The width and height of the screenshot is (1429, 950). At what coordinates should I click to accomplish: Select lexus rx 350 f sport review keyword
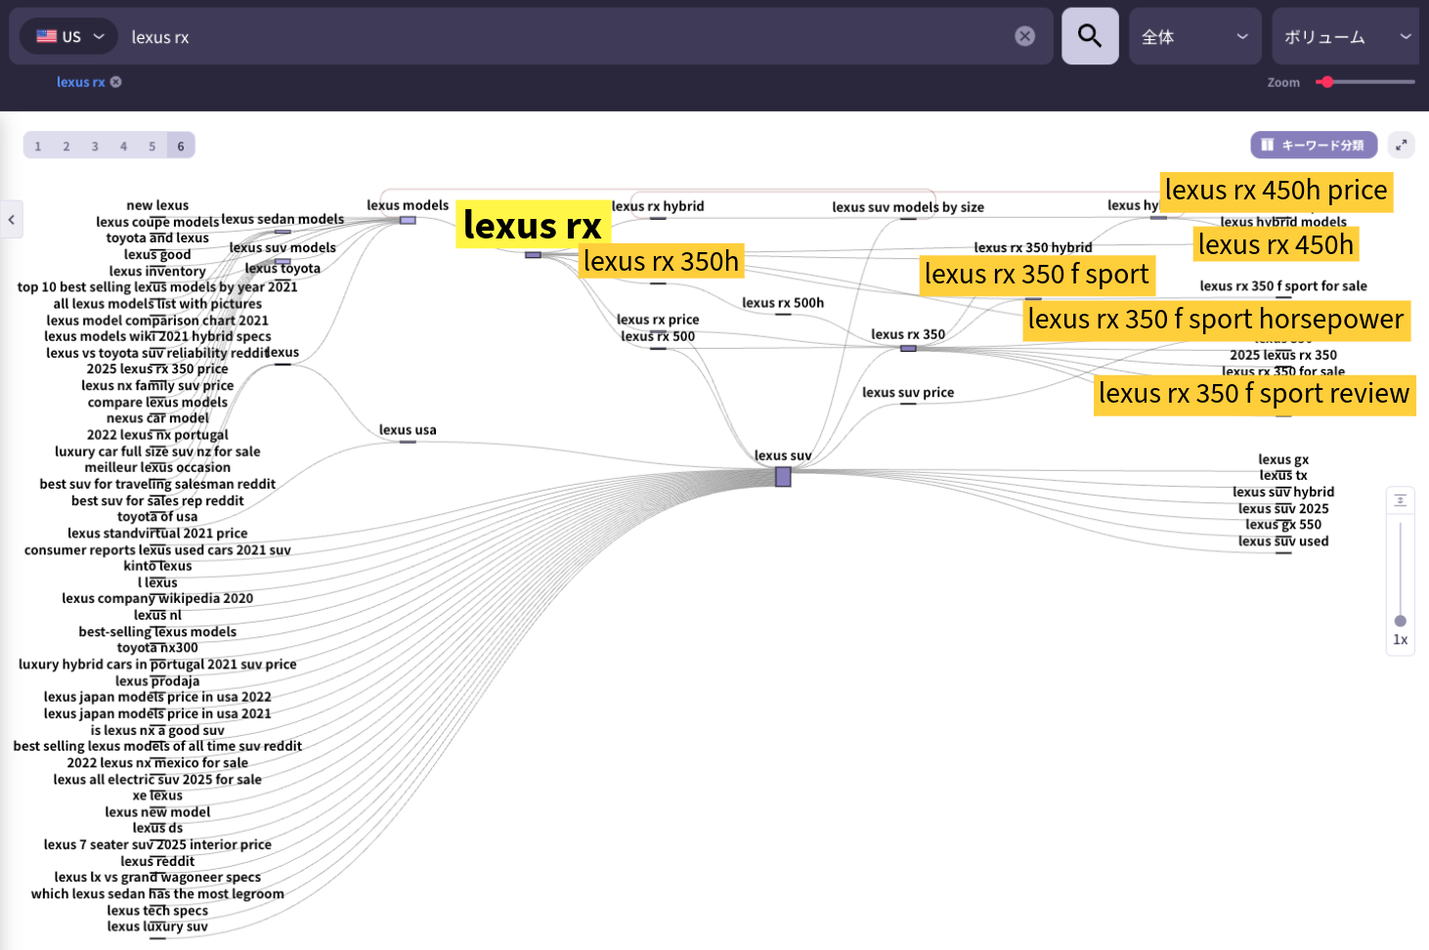pyautogui.click(x=1254, y=393)
